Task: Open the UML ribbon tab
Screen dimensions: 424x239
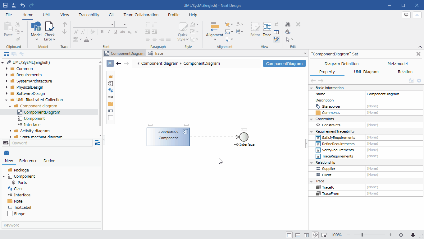Action: coord(47,15)
